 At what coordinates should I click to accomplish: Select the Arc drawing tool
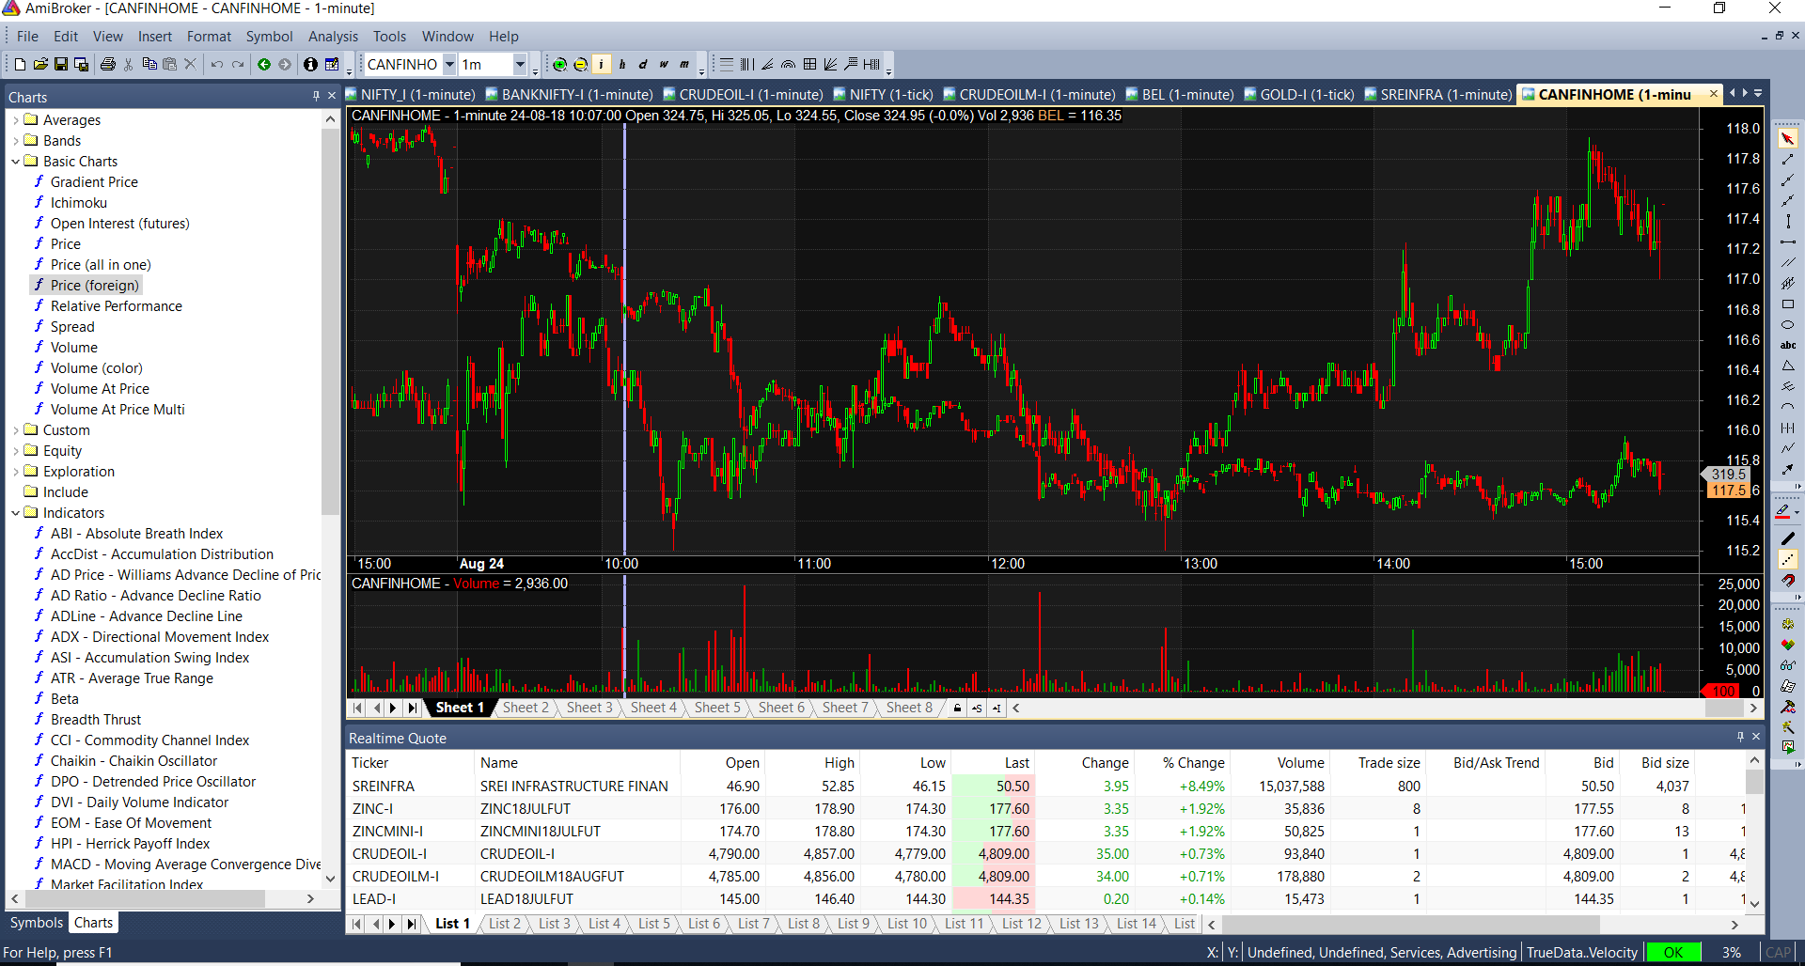[1787, 408]
